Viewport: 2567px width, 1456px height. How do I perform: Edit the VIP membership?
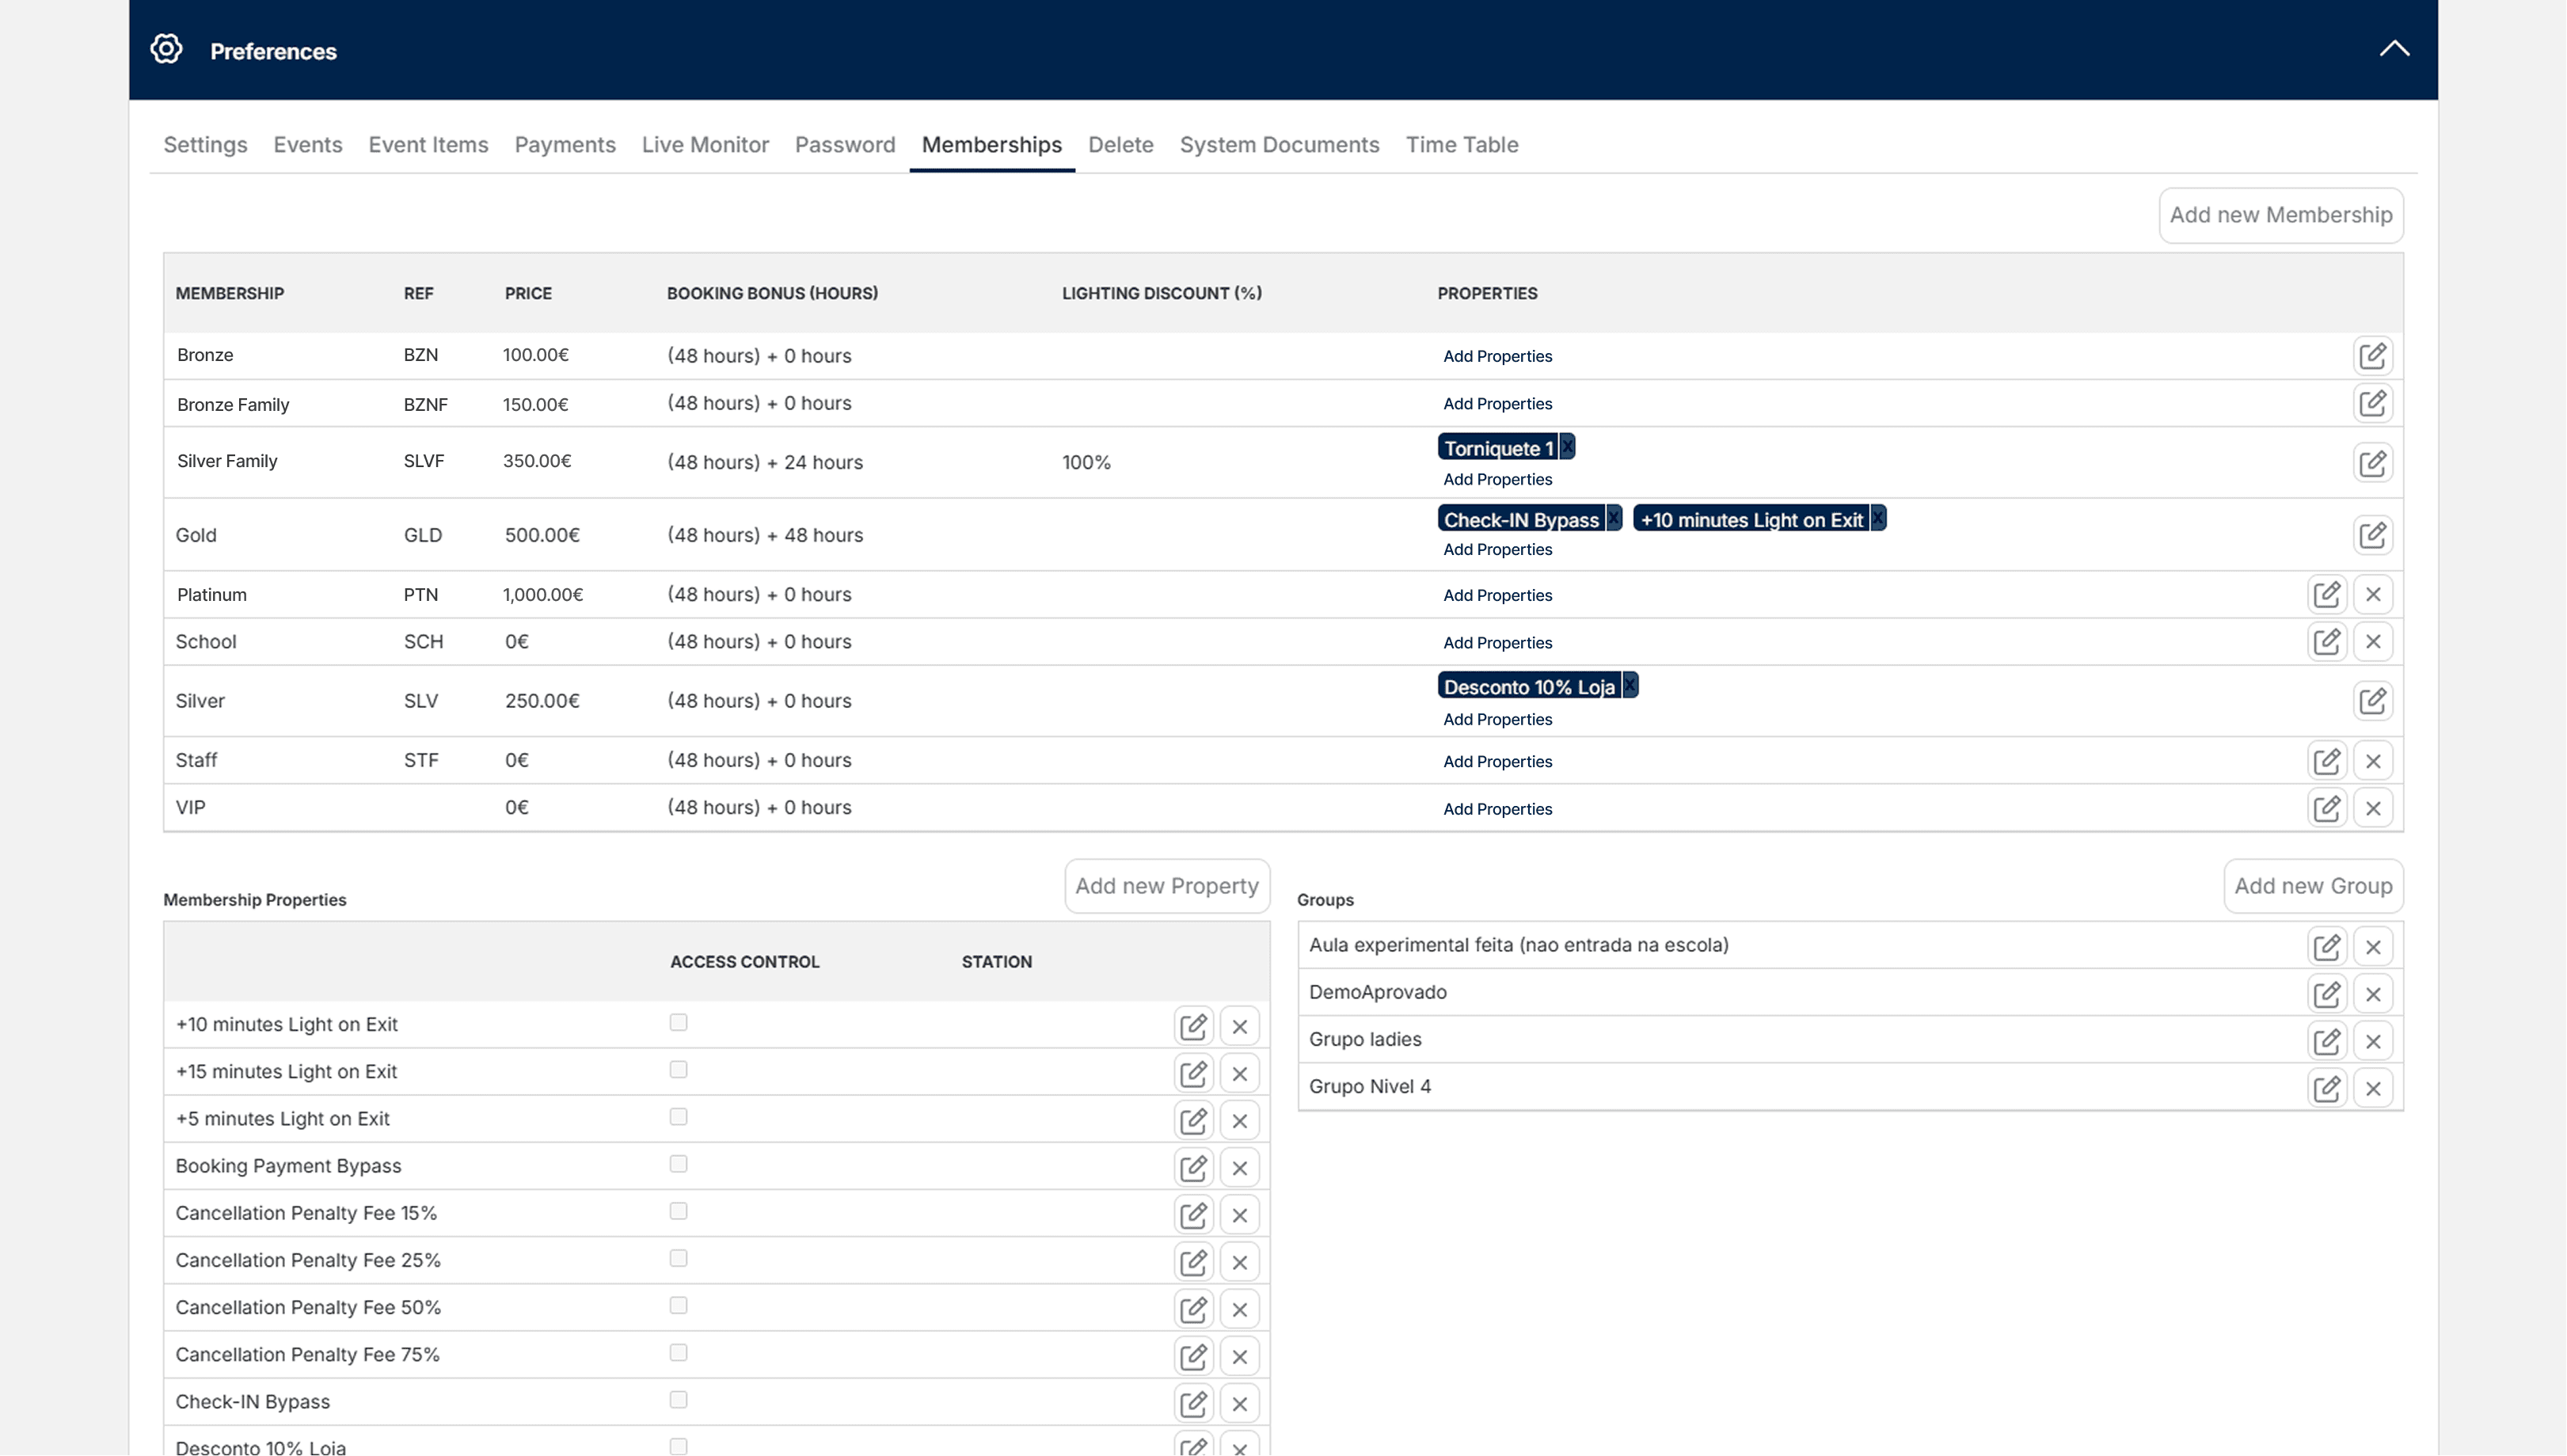(2326, 808)
